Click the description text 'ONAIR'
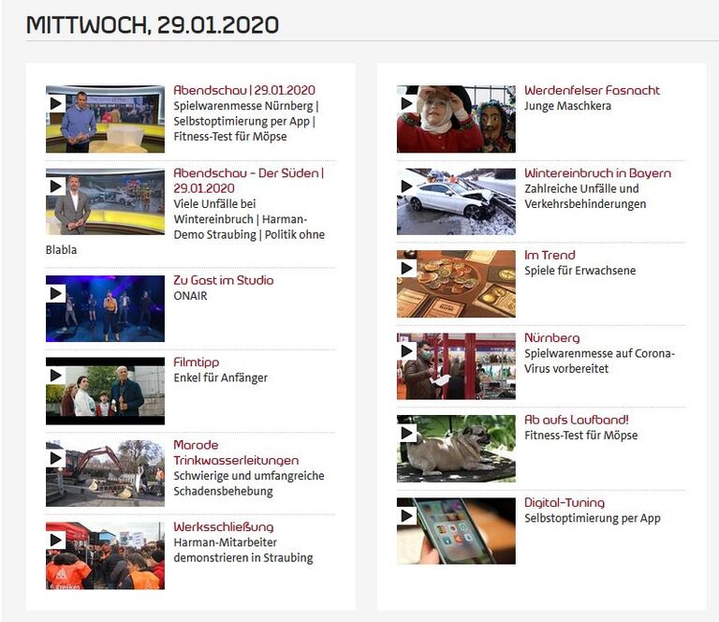719x622 pixels. [x=190, y=296]
